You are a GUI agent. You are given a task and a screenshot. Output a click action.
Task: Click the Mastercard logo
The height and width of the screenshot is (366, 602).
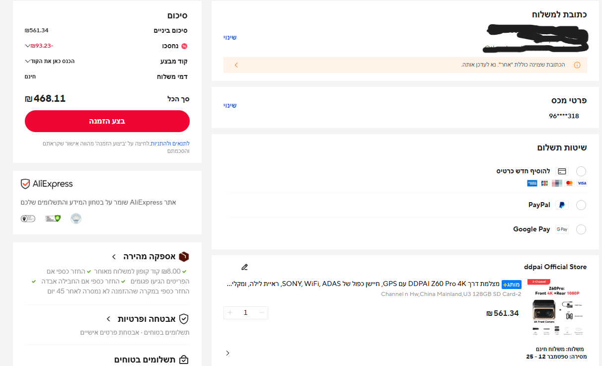[569, 183]
